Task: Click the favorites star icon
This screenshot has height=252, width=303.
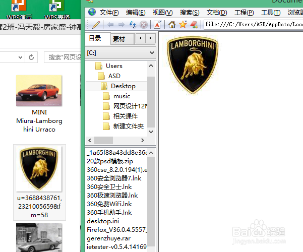Action: tap(183, 25)
